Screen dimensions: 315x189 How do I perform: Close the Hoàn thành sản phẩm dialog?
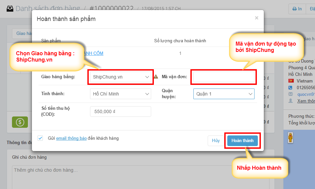coord(257,18)
